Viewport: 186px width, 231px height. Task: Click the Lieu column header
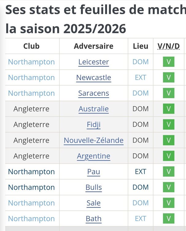(140, 46)
